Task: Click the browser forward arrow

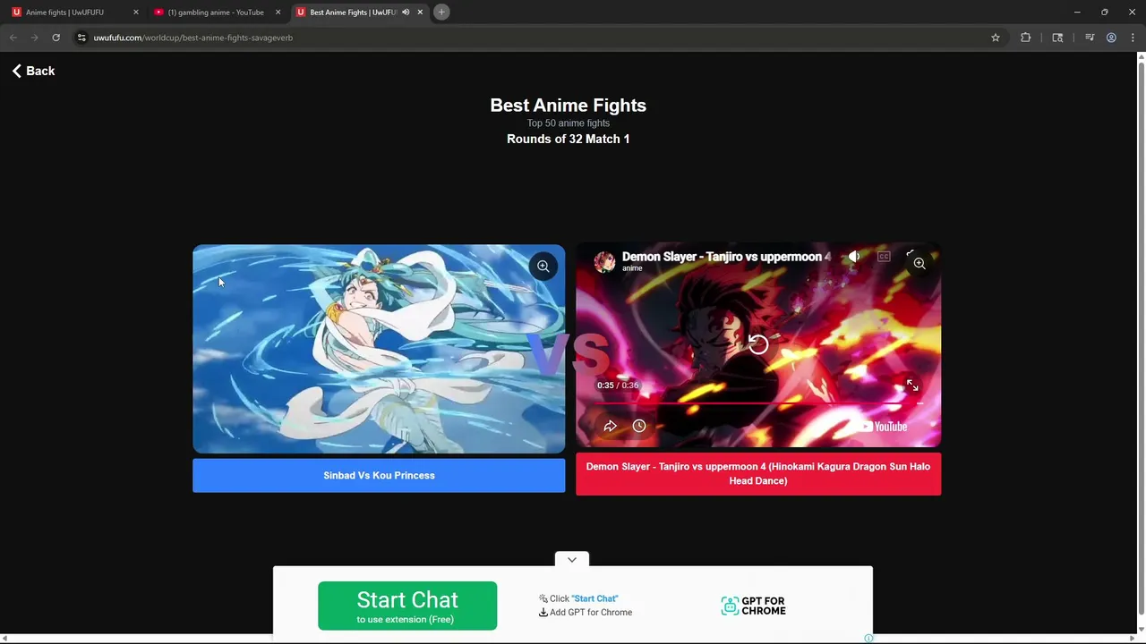Action: pos(35,38)
